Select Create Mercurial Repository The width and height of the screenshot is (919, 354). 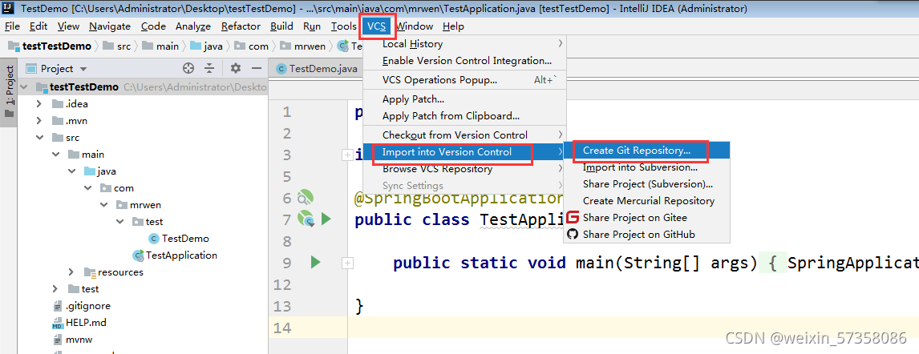[647, 201]
